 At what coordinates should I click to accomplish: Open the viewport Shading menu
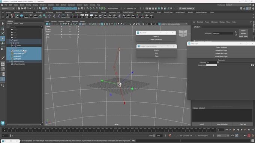(54, 21)
